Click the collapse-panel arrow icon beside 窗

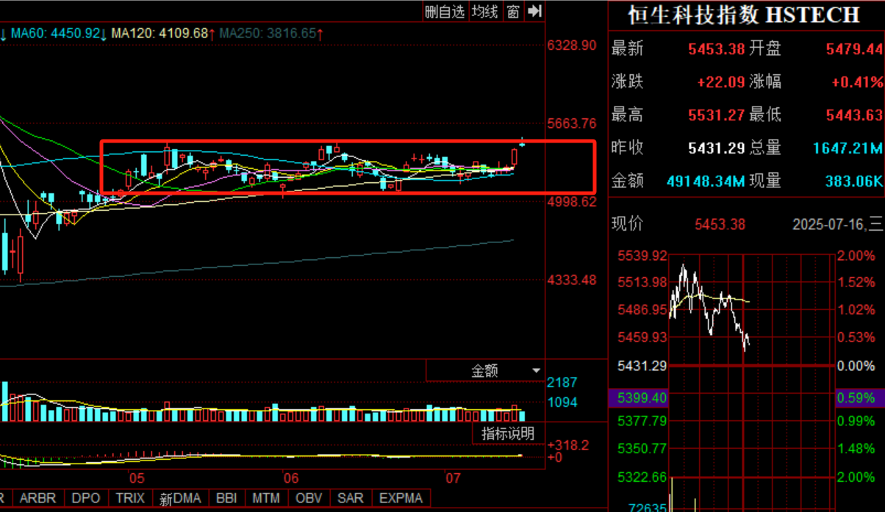click(535, 11)
